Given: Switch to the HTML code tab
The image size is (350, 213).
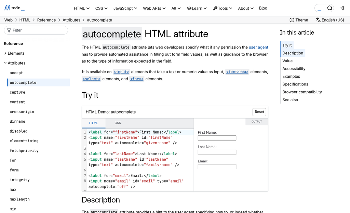Looking at the screenshot, I should [x=94, y=123].
